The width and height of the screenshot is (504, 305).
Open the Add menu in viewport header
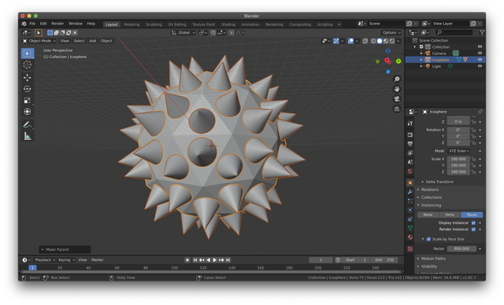pyautogui.click(x=93, y=41)
